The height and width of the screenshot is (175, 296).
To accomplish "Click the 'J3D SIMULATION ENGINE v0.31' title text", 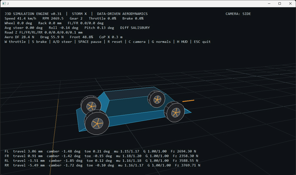I will pyautogui.click(x=33, y=14).
